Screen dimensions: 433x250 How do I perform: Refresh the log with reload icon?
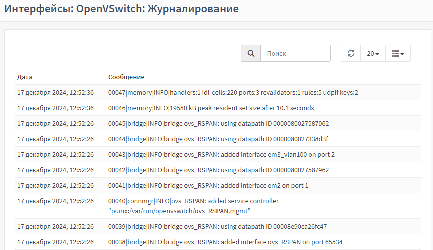click(351, 53)
